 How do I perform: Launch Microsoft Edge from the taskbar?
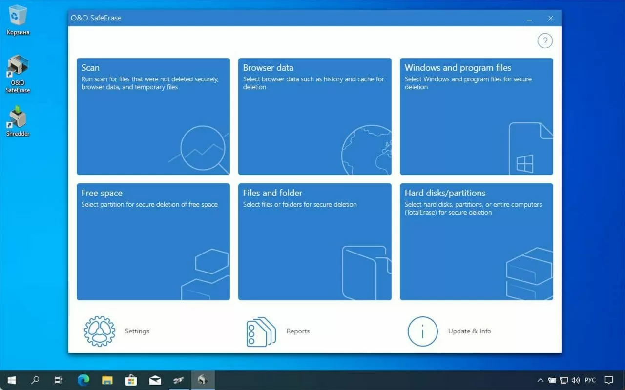coord(83,380)
